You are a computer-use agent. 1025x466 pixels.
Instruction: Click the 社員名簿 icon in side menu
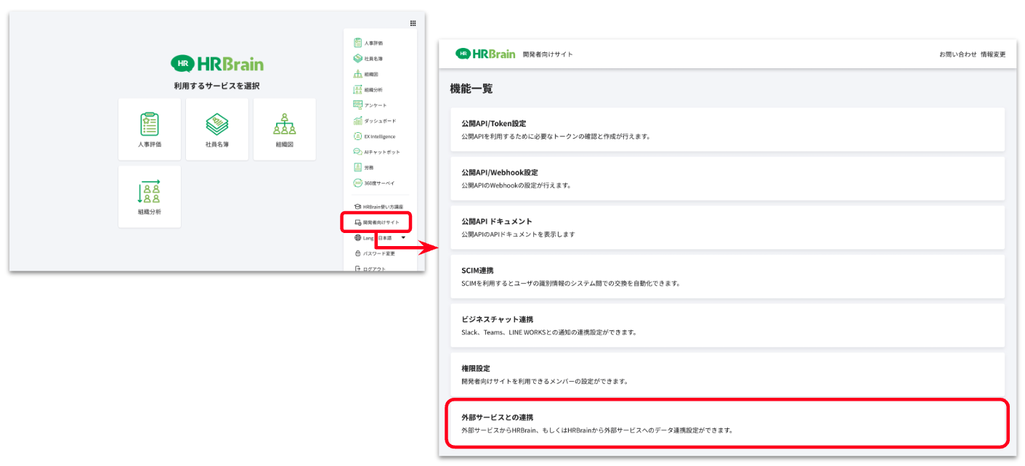click(x=357, y=58)
